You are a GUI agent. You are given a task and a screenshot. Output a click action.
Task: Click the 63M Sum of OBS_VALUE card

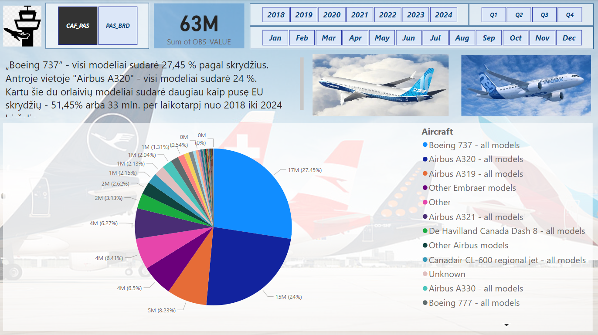(x=199, y=26)
